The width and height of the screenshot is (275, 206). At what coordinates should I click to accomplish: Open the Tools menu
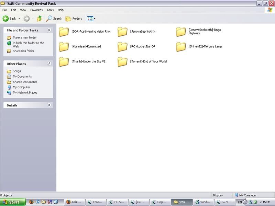click(x=50, y=10)
